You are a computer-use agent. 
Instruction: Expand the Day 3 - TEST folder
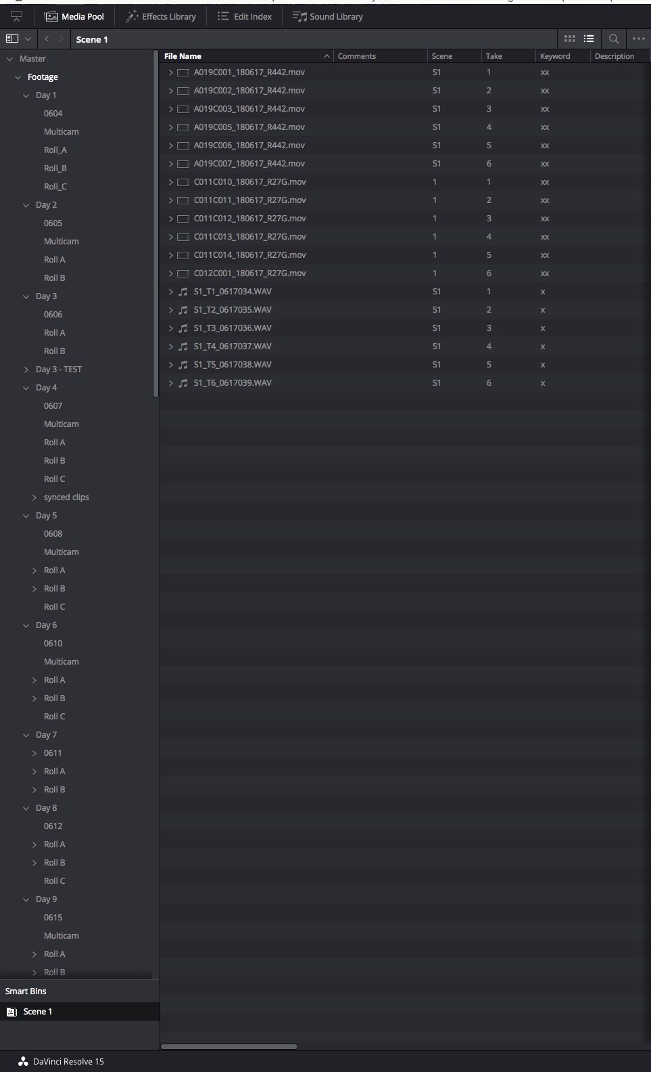tap(26, 370)
